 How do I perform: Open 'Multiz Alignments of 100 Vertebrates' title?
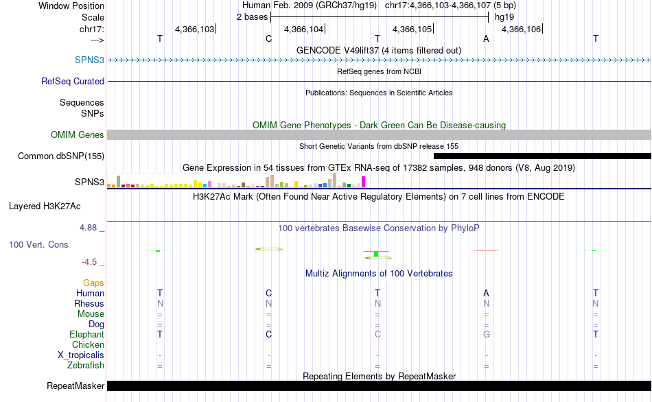[x=379, y=273]
